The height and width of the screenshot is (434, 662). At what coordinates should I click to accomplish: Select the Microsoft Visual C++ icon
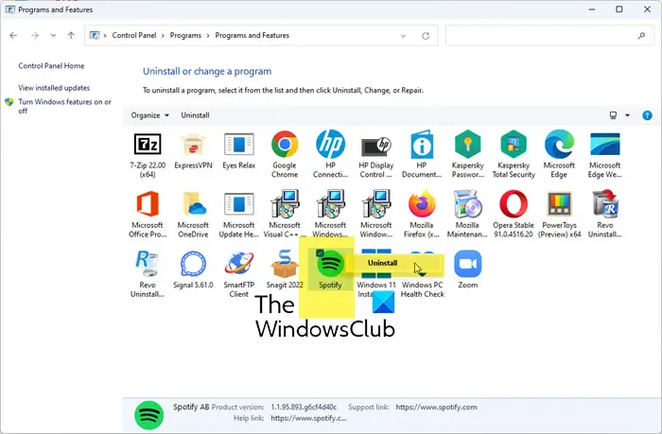[x=285, y=204]
